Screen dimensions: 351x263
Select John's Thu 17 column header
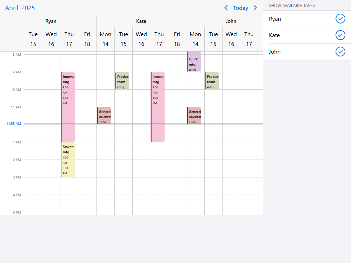[x=249, y=39]
